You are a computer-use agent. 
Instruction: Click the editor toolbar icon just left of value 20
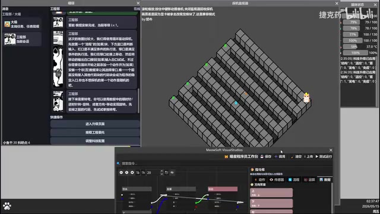pyautogui.click(x=144, y=172)
